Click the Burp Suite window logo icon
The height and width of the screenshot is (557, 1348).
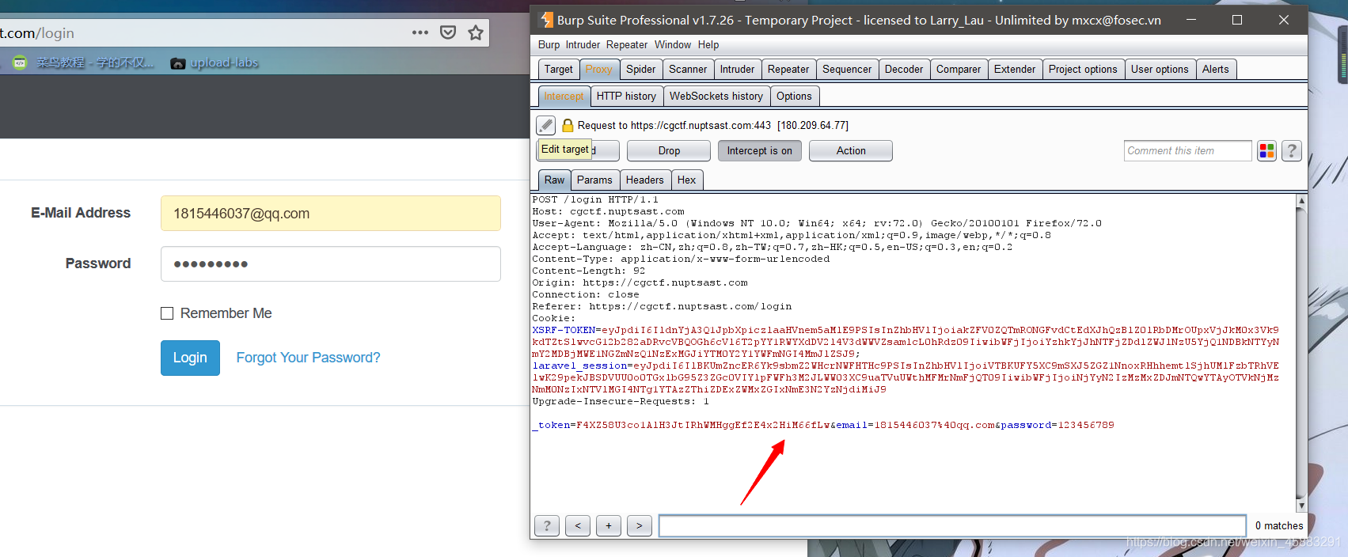[x=546, y=20]
